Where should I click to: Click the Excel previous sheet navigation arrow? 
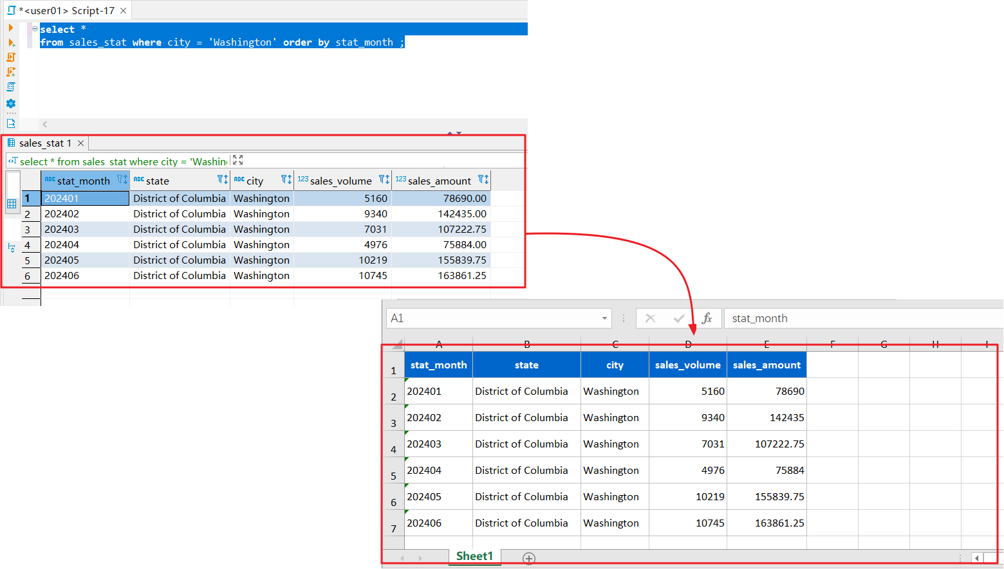pyautogui.click(x=402, y=558)
